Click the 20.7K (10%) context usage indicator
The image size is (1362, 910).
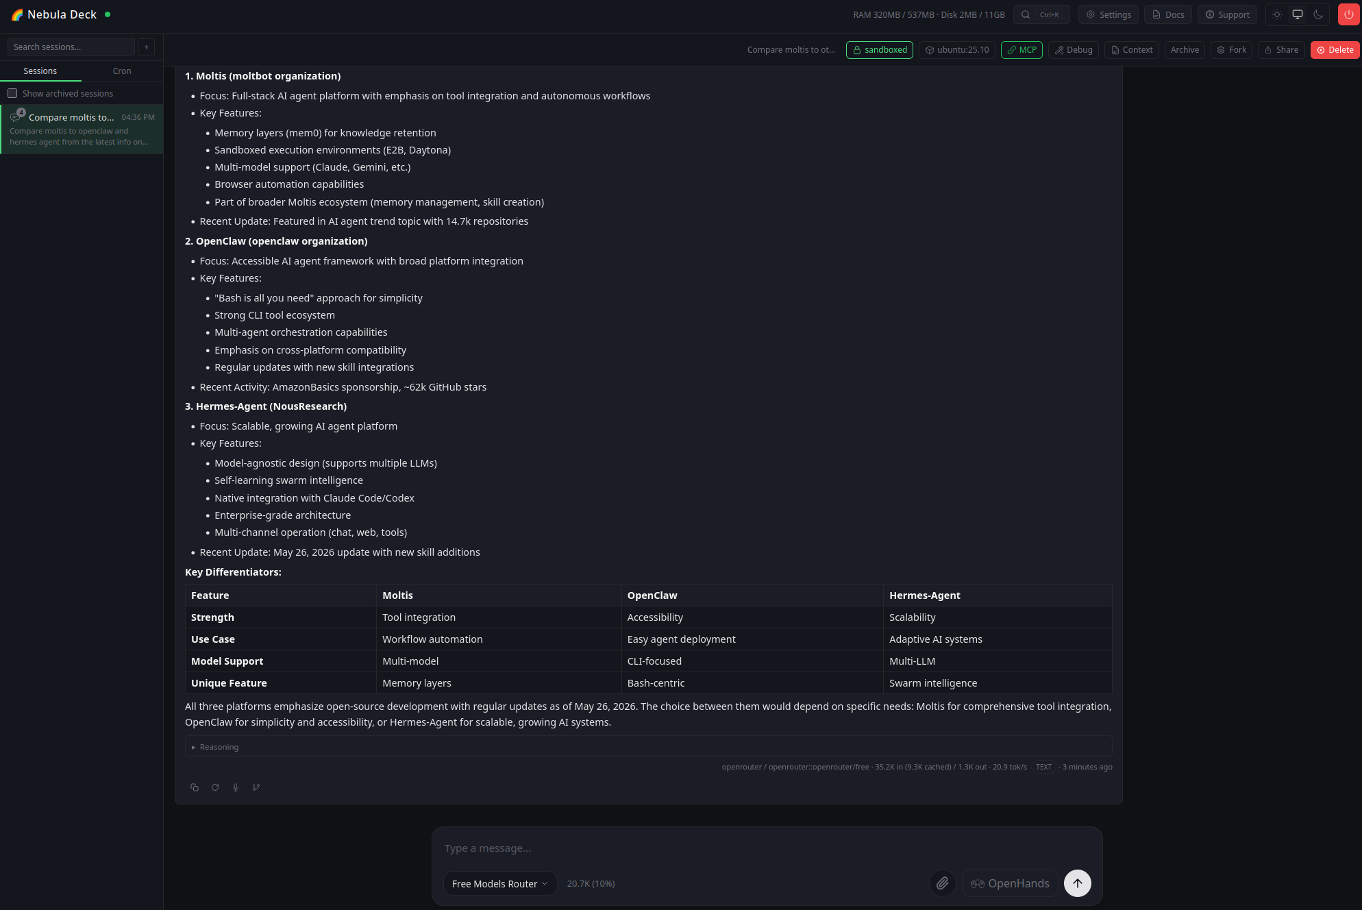click(x=591, y=884)
